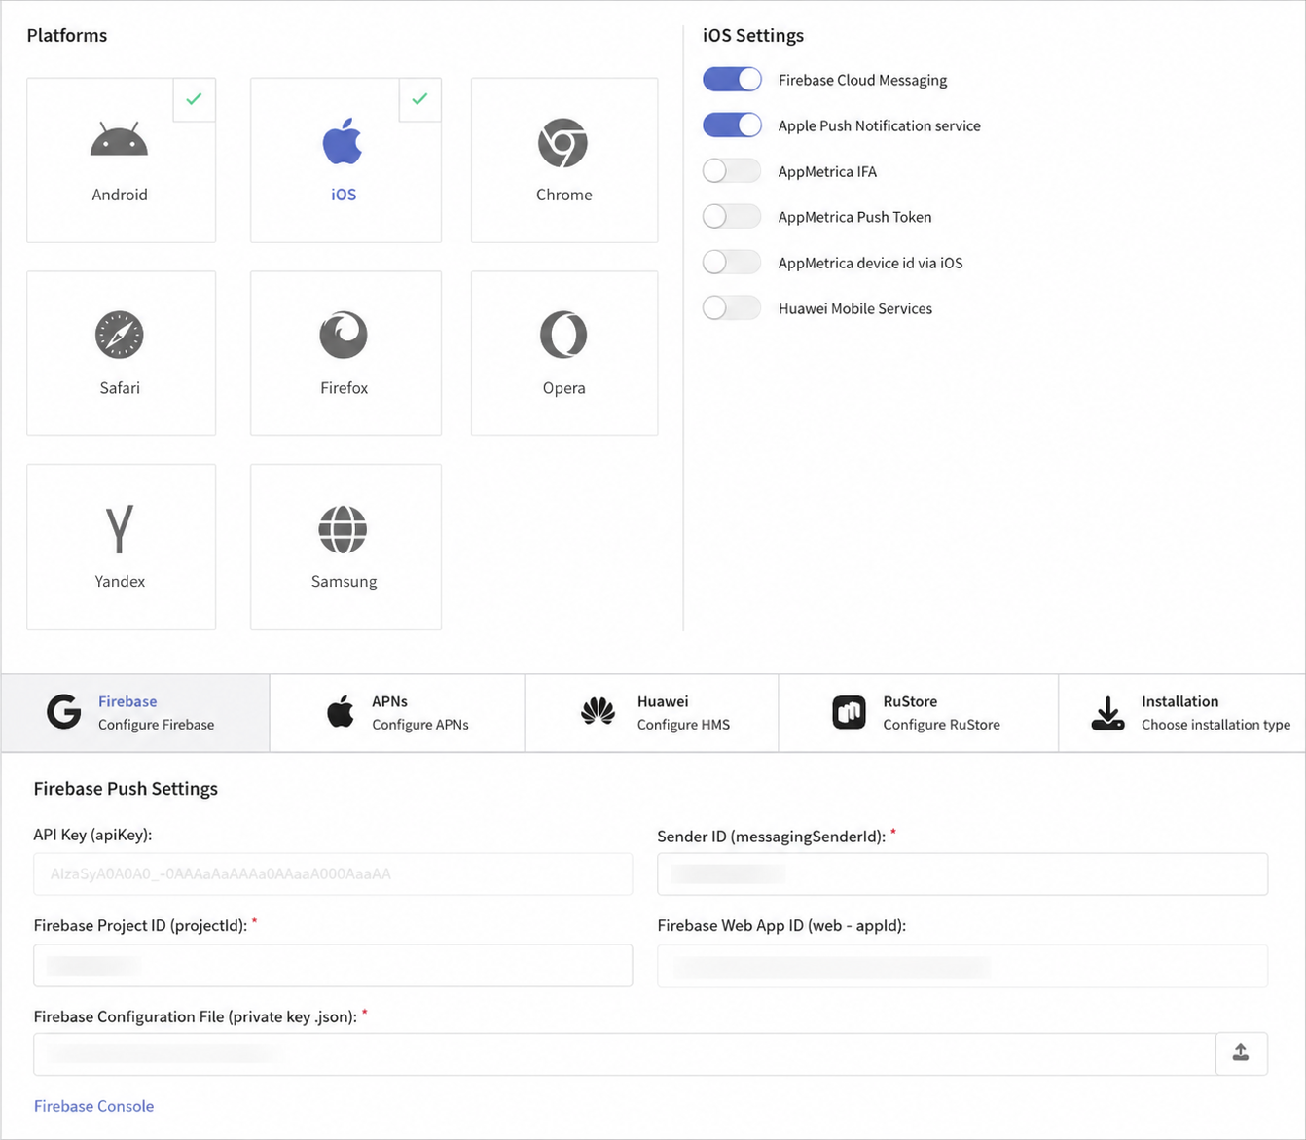Enable Huawei Mobile Services toggle

click(x=732, y=308)
